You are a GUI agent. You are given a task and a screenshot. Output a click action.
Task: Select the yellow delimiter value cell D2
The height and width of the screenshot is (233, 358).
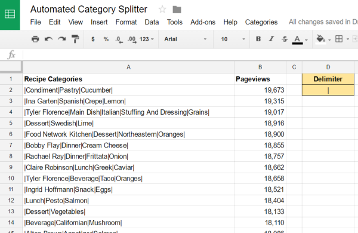click(328, 90)
